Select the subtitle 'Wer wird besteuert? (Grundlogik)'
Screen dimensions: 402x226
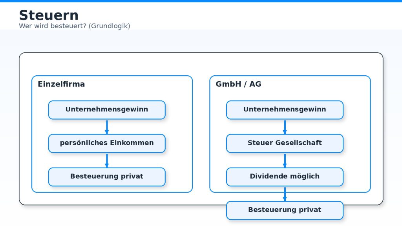[x=75, y=26]
